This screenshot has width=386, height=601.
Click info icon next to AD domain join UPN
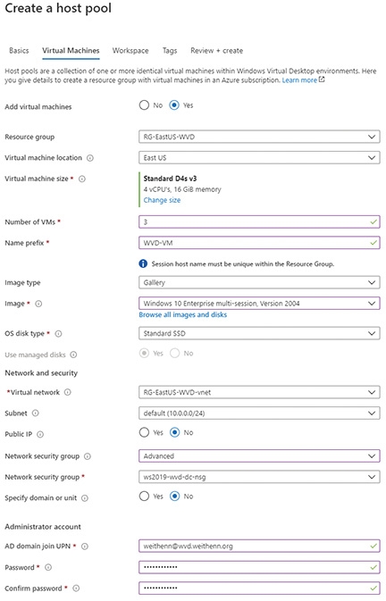[x=85, y=547]
